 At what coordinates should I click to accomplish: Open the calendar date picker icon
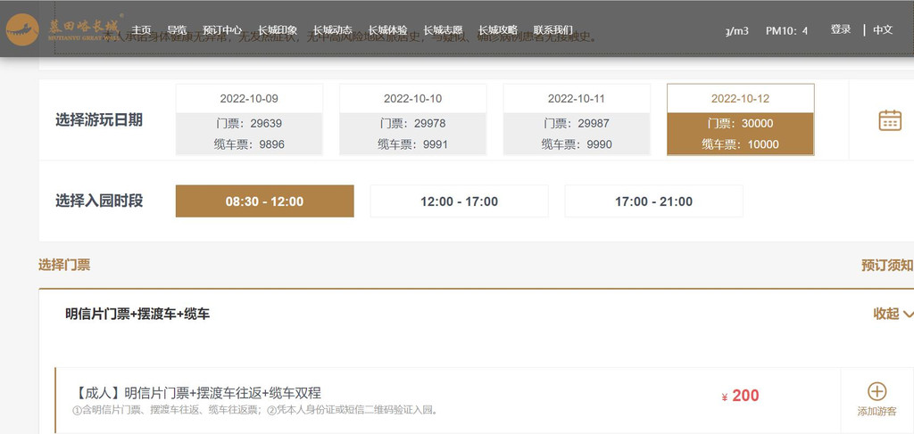889,120
